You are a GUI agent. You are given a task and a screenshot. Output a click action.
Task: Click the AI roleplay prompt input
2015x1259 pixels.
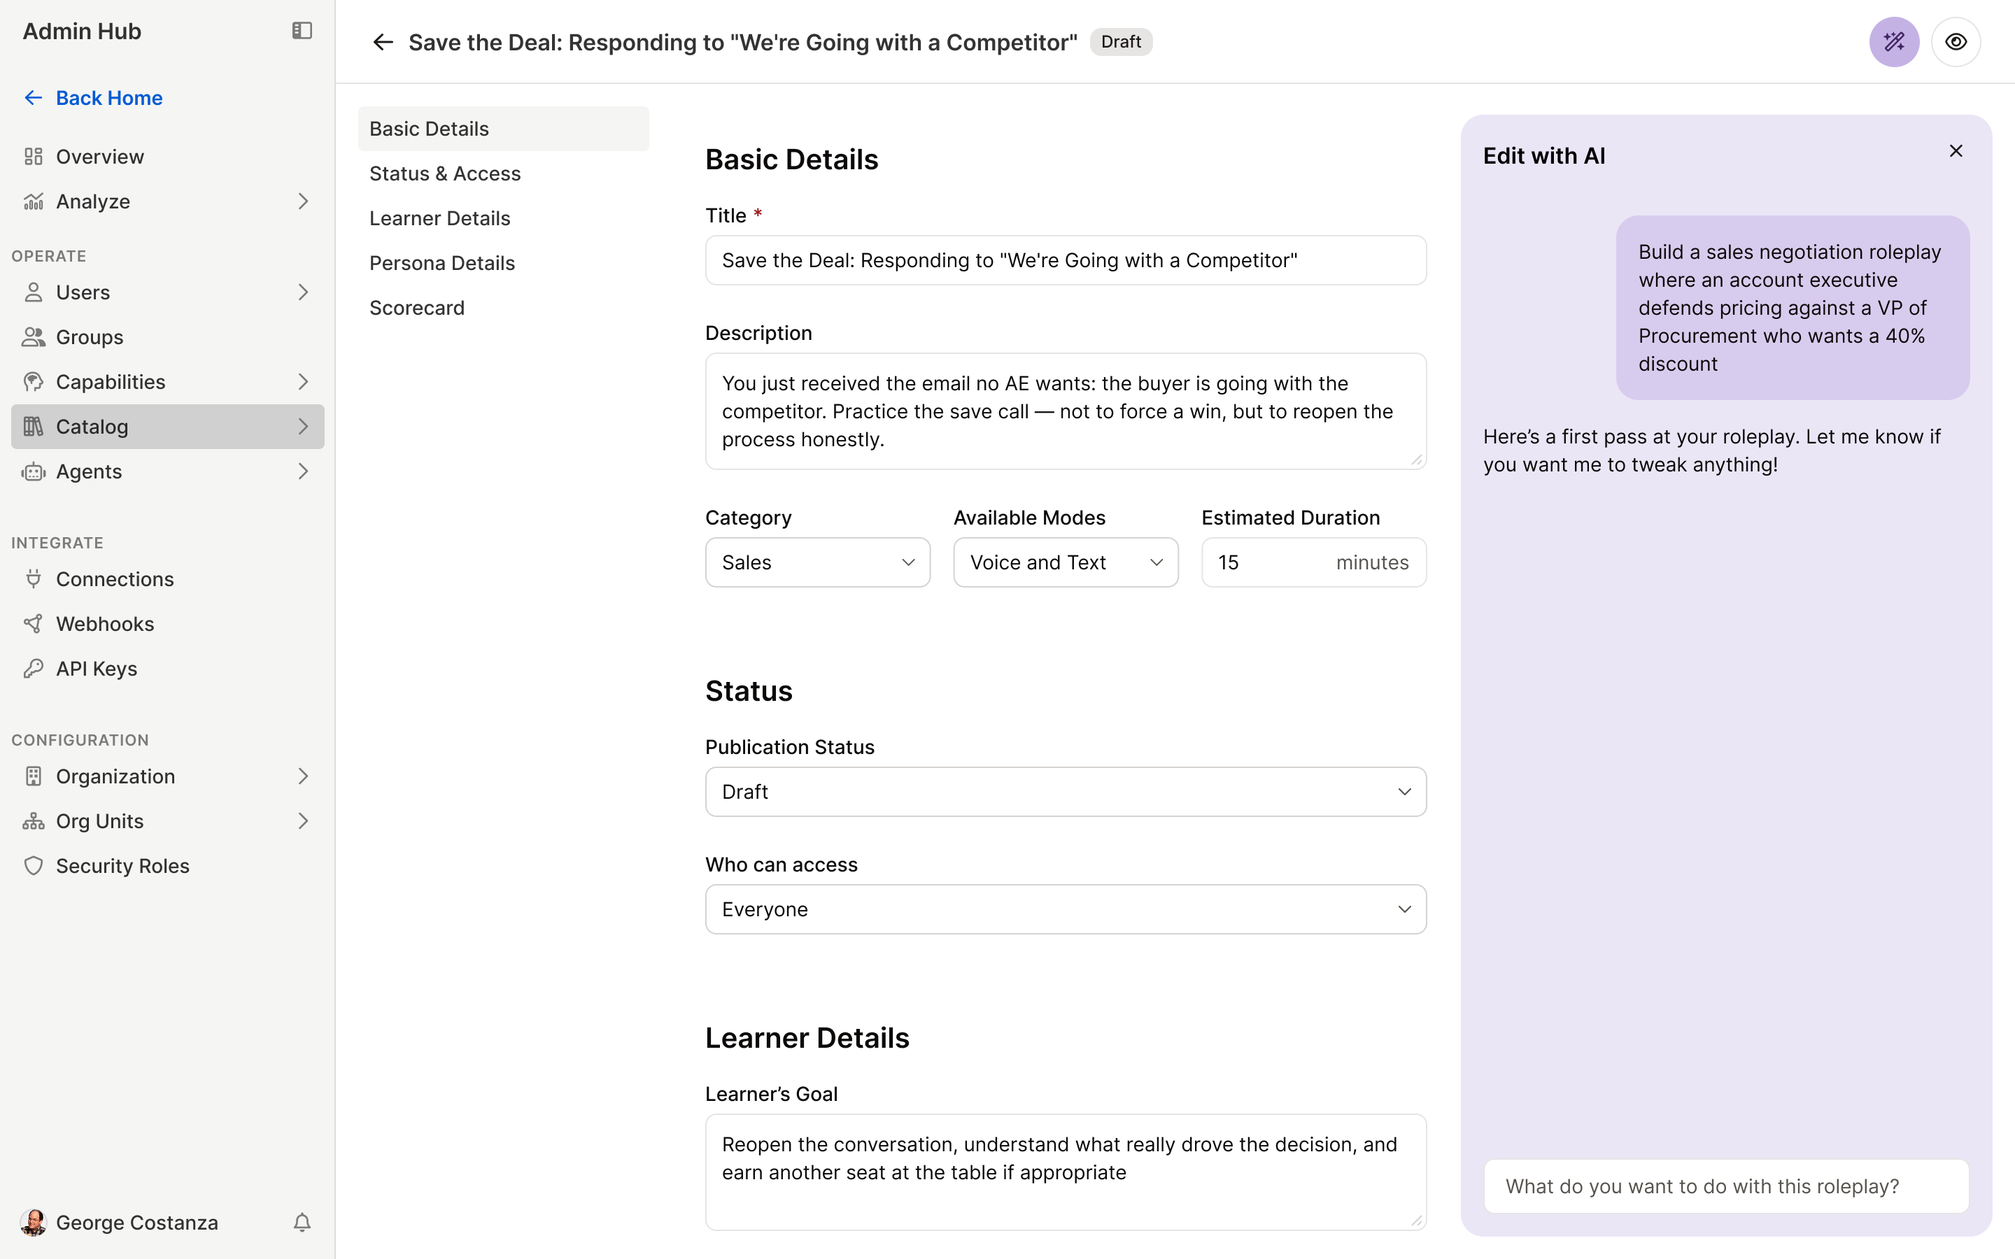(1726, 1186)
